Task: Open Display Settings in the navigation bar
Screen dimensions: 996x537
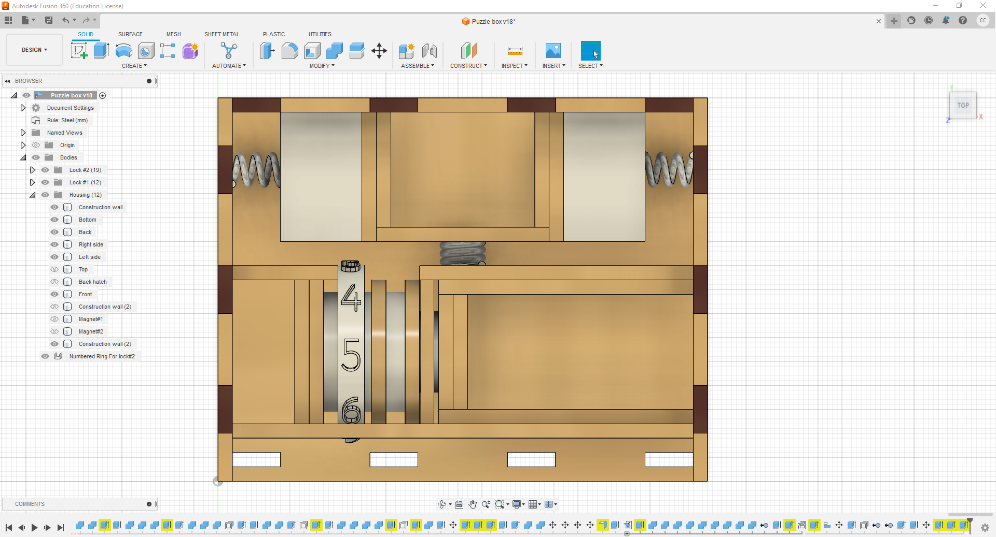Action: pos(517,504)
